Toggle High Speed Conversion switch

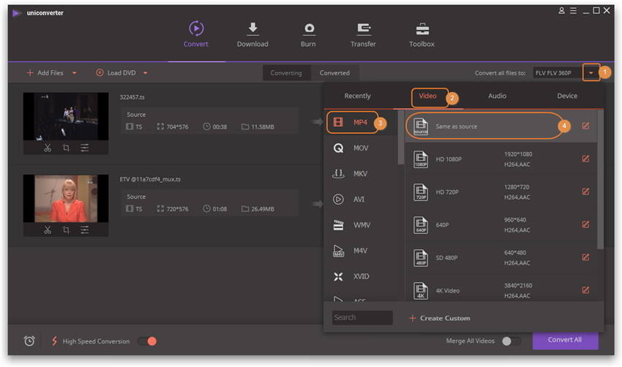click(147, 341)
